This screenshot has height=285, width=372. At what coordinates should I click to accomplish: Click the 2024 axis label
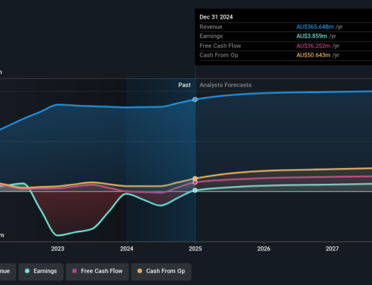(126, 249)
